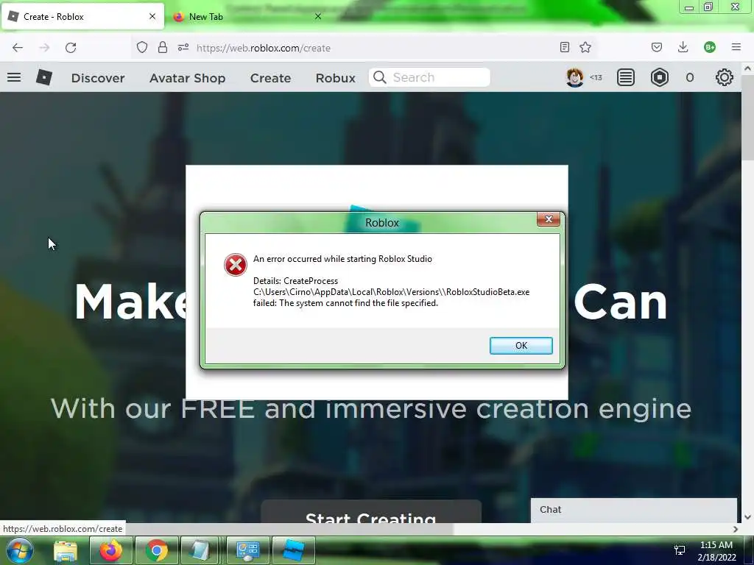The width and height of the screenshot is (754, 565).
Task: Open the Roblox hamburger side menu
Action: 14,77
